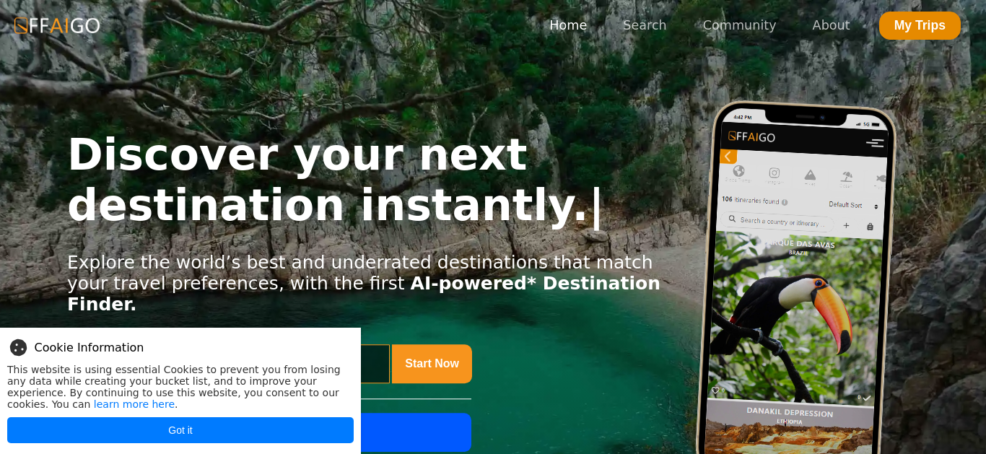Tap the hamburger menu in phone mockup
Image resolution: width=986 pixels, height=454 pixels.
(x=875, y=143)
